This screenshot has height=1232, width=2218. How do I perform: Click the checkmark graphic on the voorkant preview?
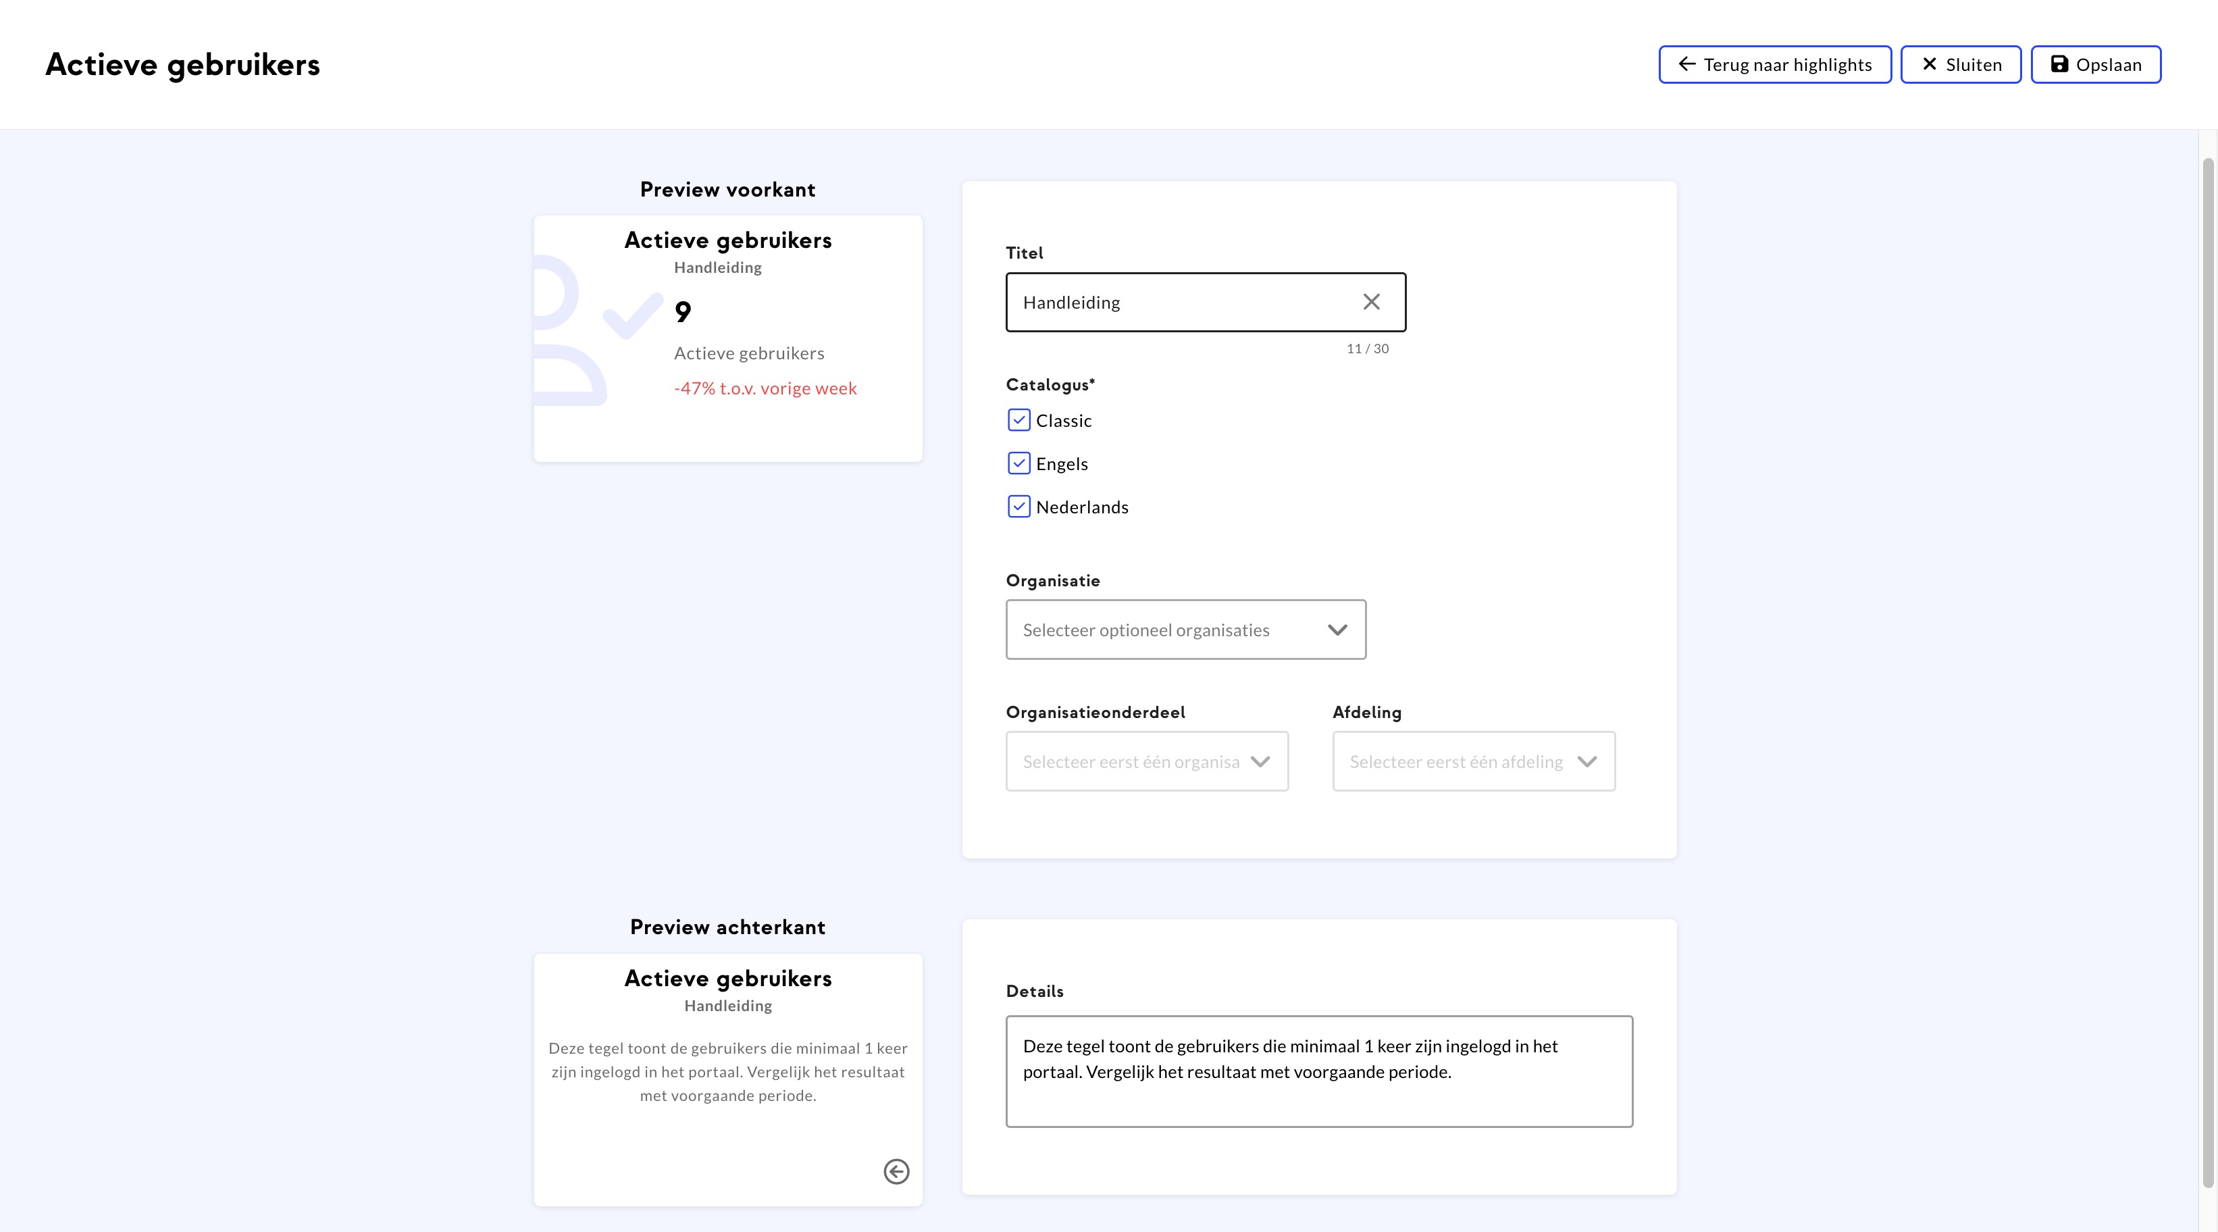pos(633,315)
